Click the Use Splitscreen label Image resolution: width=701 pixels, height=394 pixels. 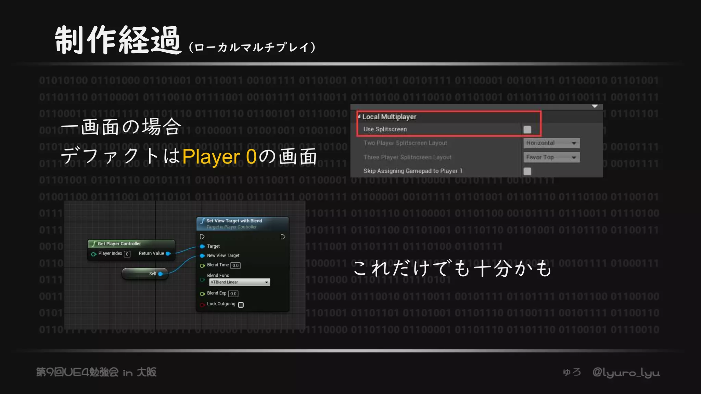(x=385, y=129)
